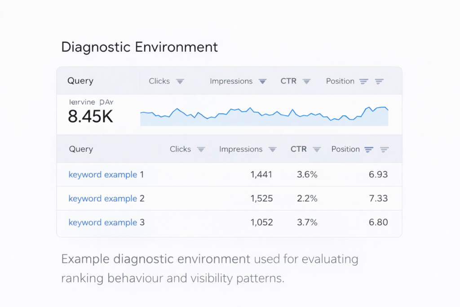Click the rightmost filter icon in top header

379,81
